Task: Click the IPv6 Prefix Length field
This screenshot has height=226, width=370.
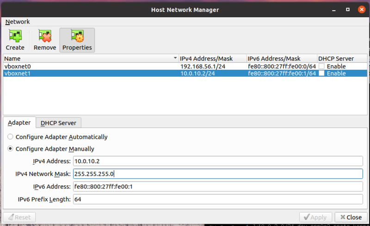Action: 217,199
